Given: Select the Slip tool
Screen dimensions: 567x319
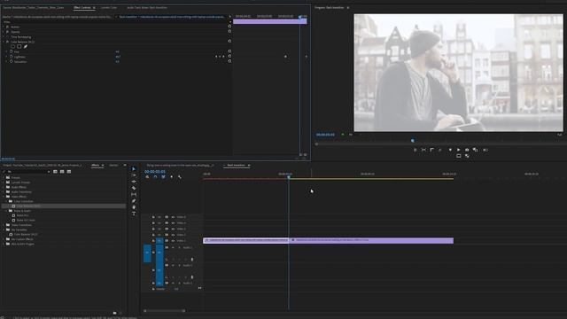Looking at the screenshot, I should [134, 195].
